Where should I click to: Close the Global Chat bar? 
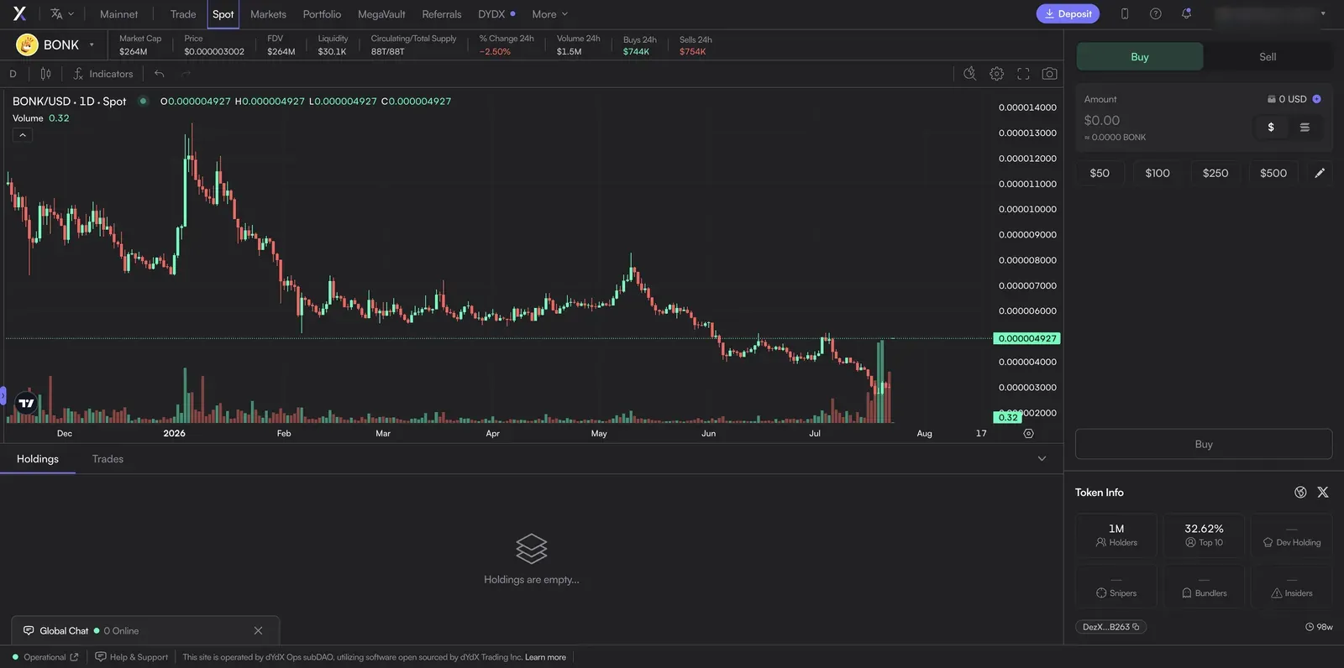tap(258, 631)
